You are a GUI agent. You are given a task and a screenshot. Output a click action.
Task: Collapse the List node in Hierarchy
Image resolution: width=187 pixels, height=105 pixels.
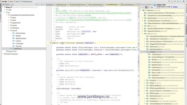pyautogui.click(x=143, y=34)
